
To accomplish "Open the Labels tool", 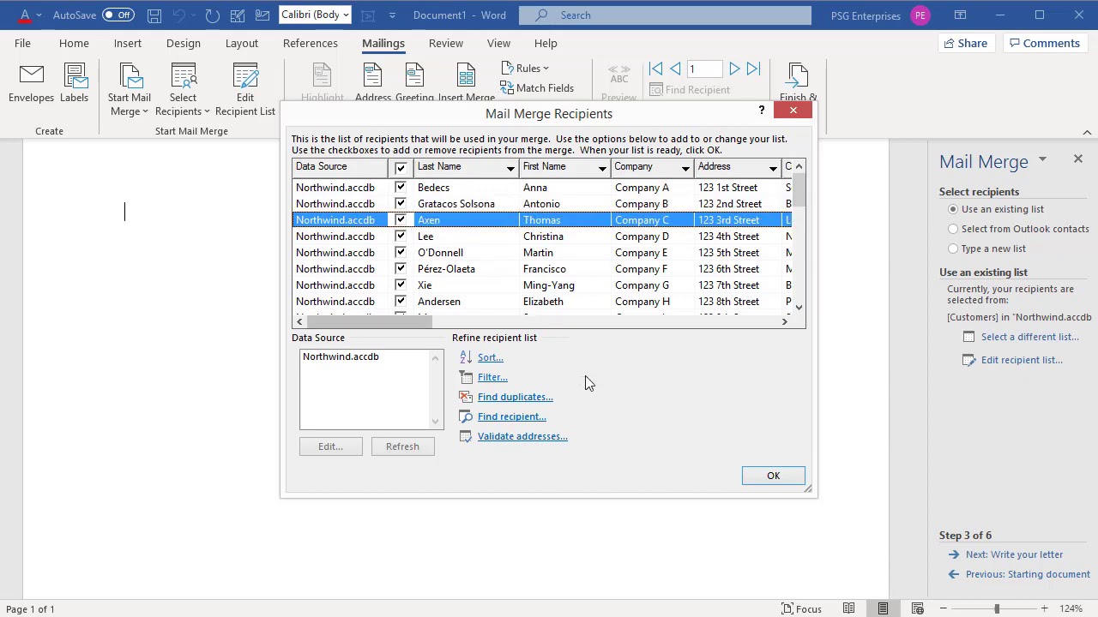I will click(74, 84).
